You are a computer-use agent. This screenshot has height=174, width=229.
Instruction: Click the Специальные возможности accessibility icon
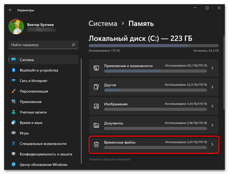(x=14, y=143)
